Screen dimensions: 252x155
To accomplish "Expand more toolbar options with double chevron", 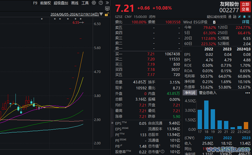I will 107,3.
